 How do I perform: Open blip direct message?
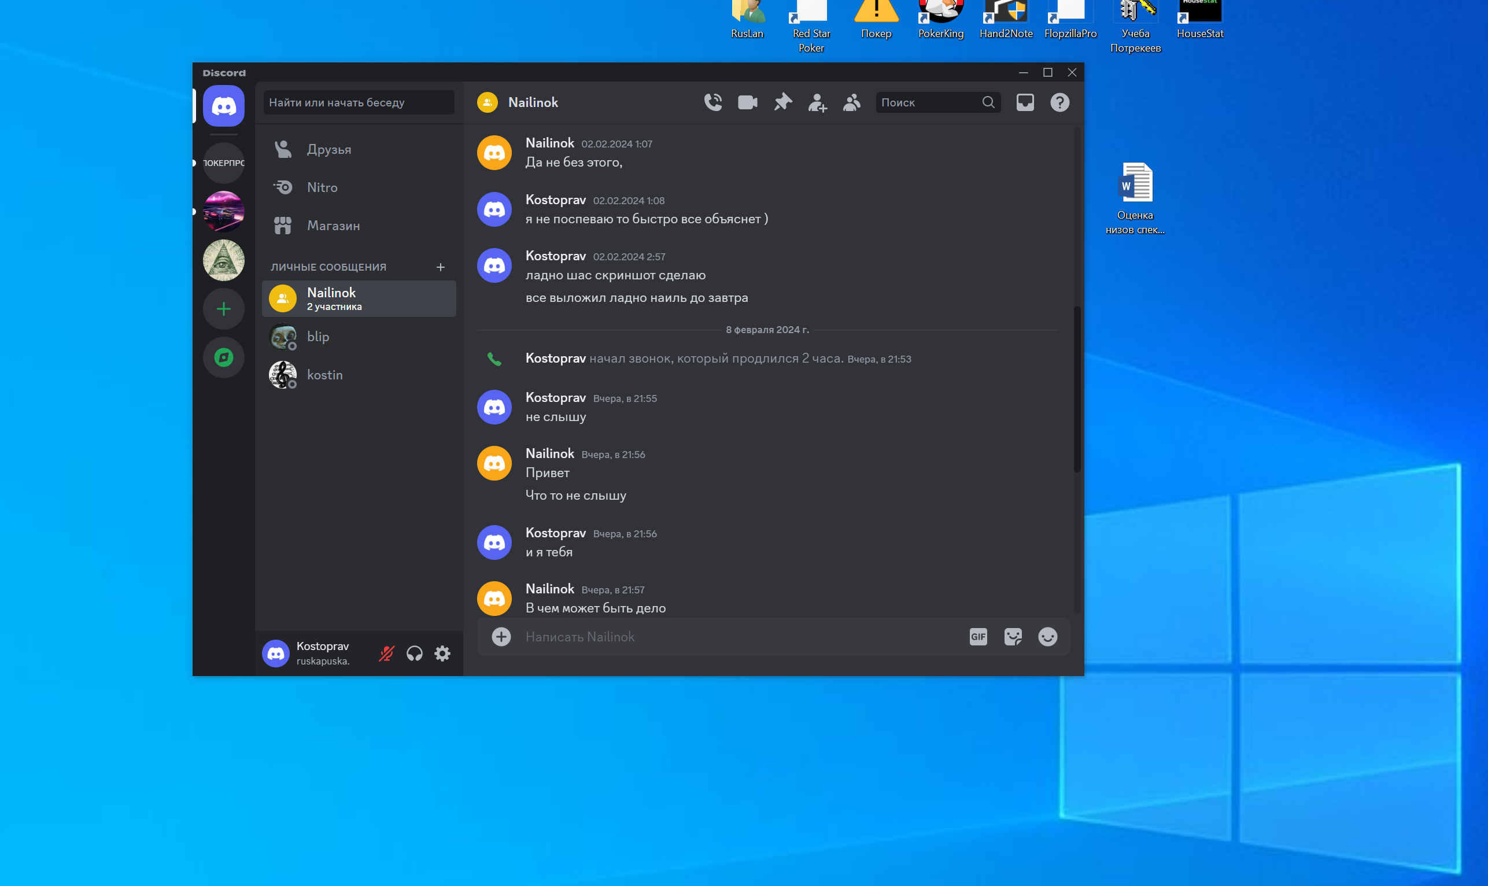(x=358, y=337)
